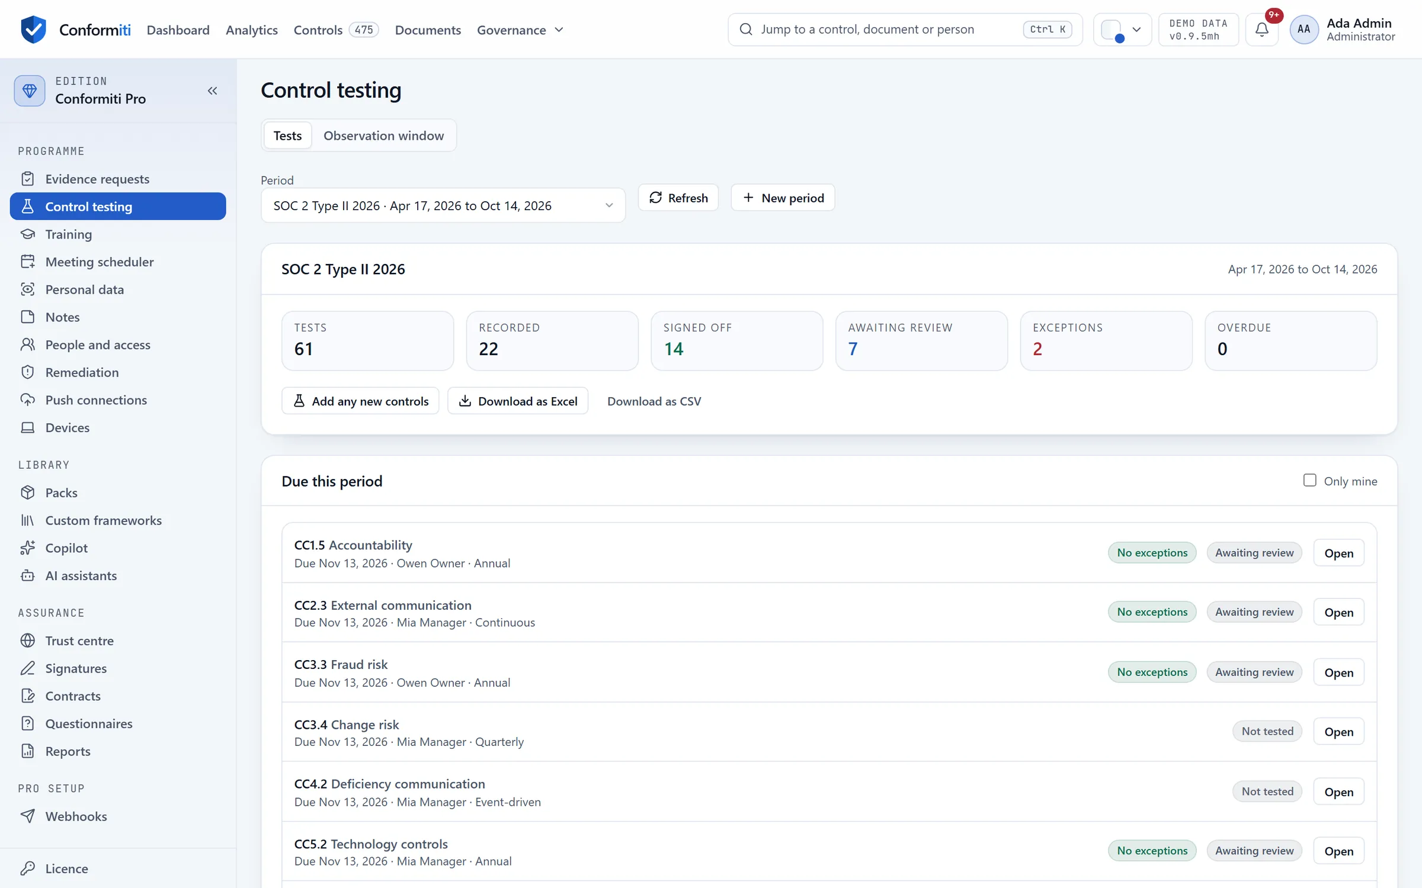Image resolution: width=1422 pixels, height=888 pixels.
Task: Click the Exceptions stat card
Action: click(1106, 341)
